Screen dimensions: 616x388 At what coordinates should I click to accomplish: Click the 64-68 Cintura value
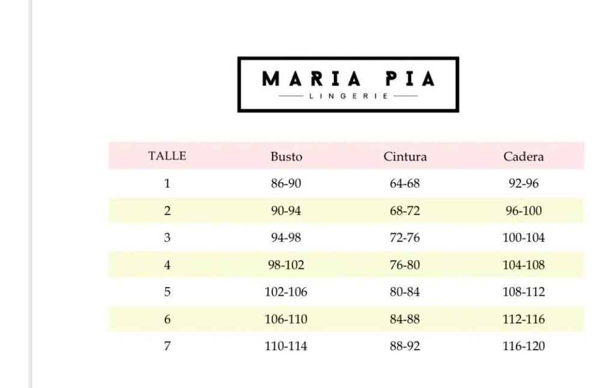point(405,183)
